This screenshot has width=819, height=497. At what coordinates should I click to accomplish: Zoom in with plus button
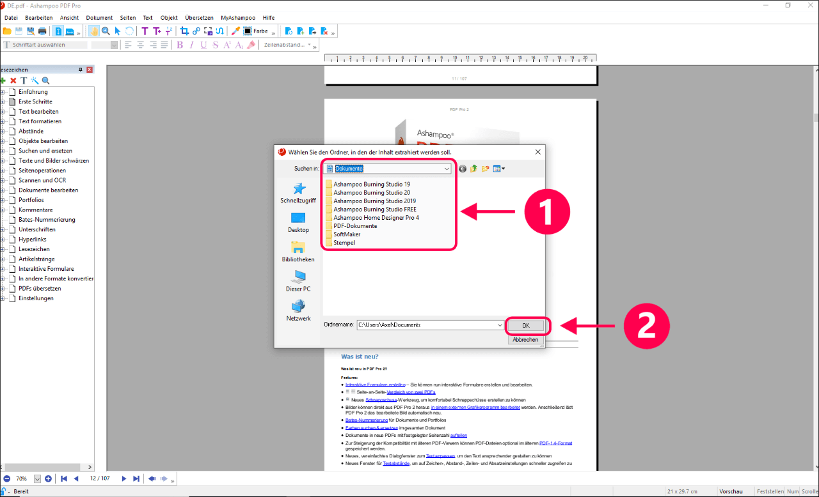coord(49,478)
